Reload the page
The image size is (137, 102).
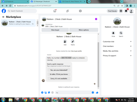point(10,6)
